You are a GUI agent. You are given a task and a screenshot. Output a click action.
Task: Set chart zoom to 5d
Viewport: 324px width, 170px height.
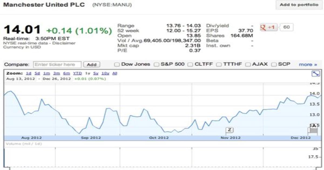coord(37,73)
